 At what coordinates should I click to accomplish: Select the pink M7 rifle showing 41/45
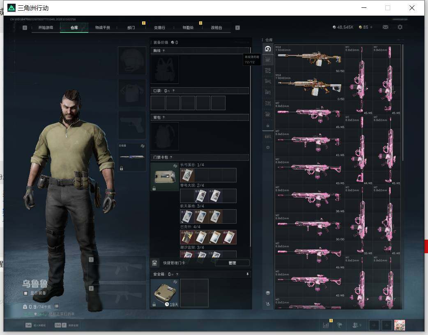(310, 143)
